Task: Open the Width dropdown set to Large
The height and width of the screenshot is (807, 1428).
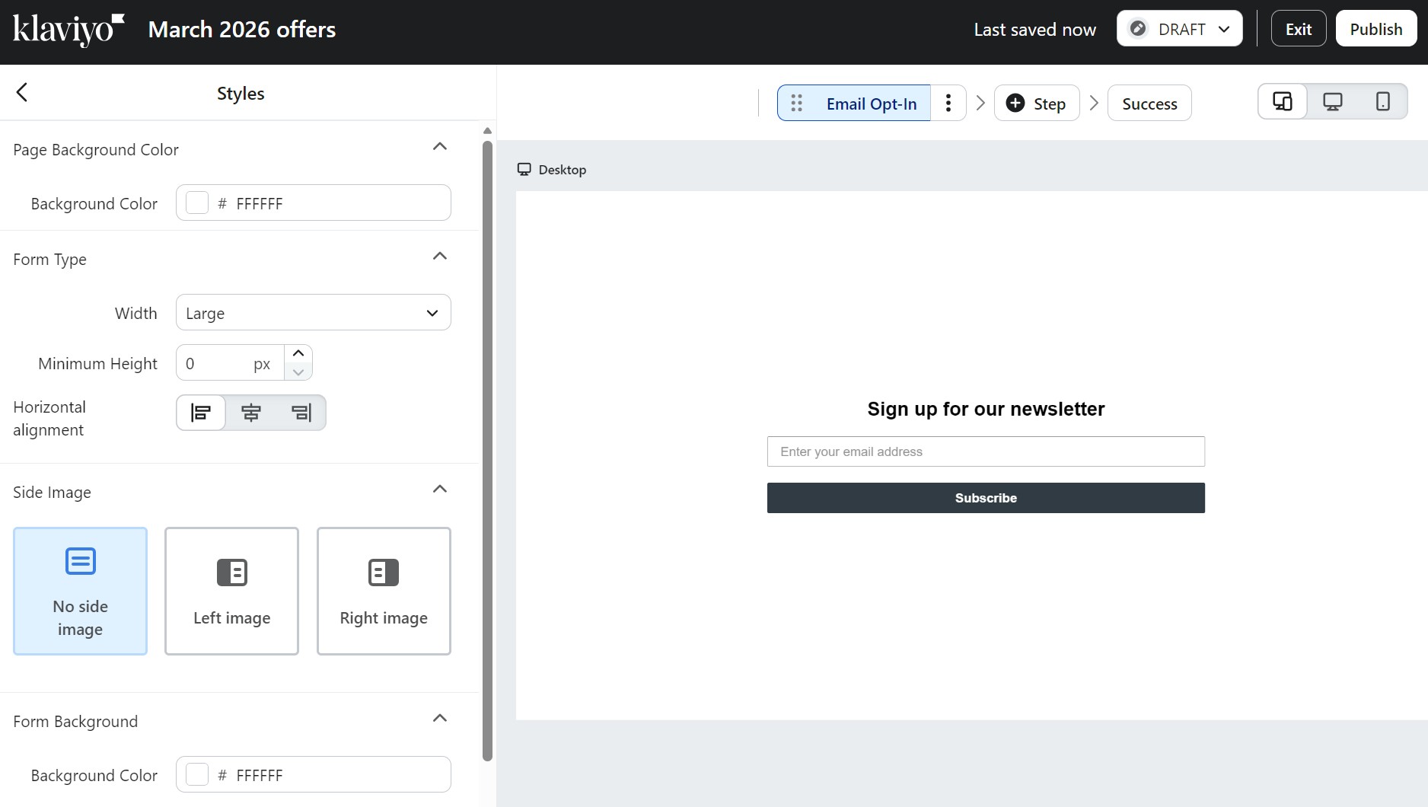Action: click(x=313, y=312)
